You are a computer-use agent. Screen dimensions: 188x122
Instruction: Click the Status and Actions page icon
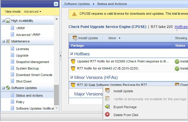tap(12, 95)
